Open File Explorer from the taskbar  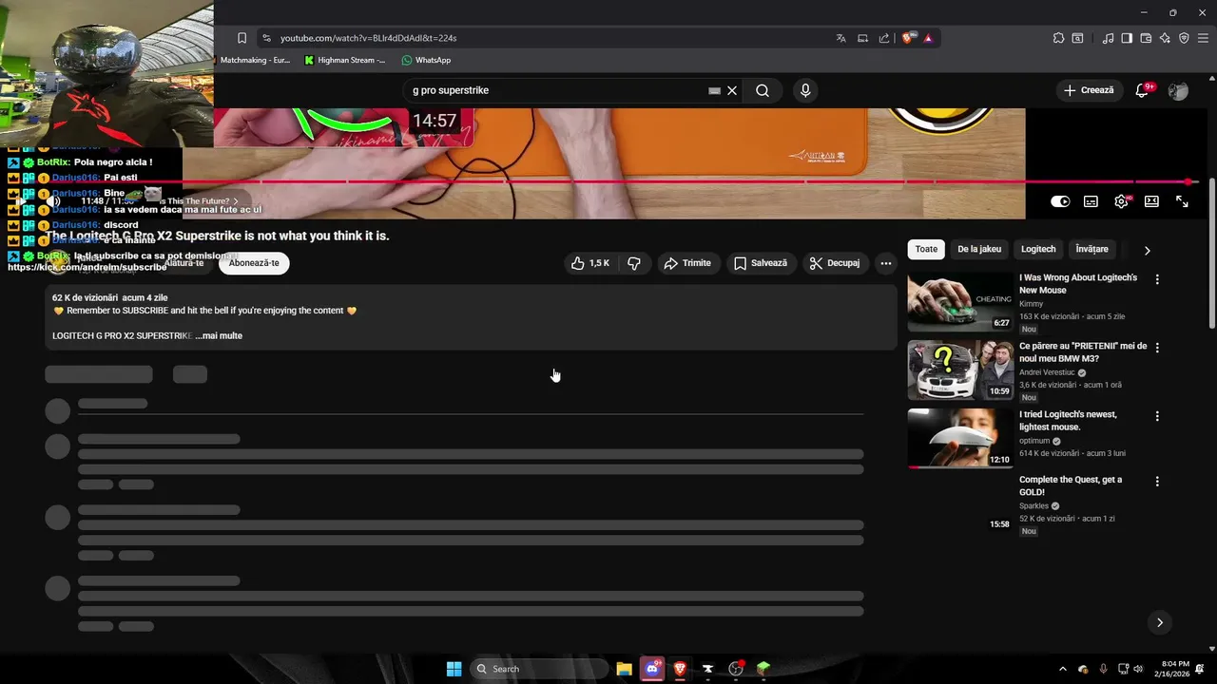pyautogui.click(x=624, y=669)
